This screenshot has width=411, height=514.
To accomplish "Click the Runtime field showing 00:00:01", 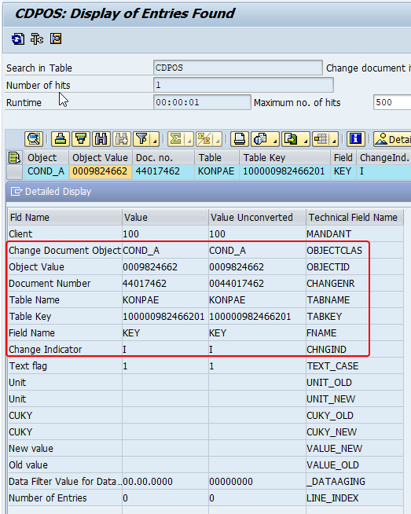I will (x=202, y=102).
